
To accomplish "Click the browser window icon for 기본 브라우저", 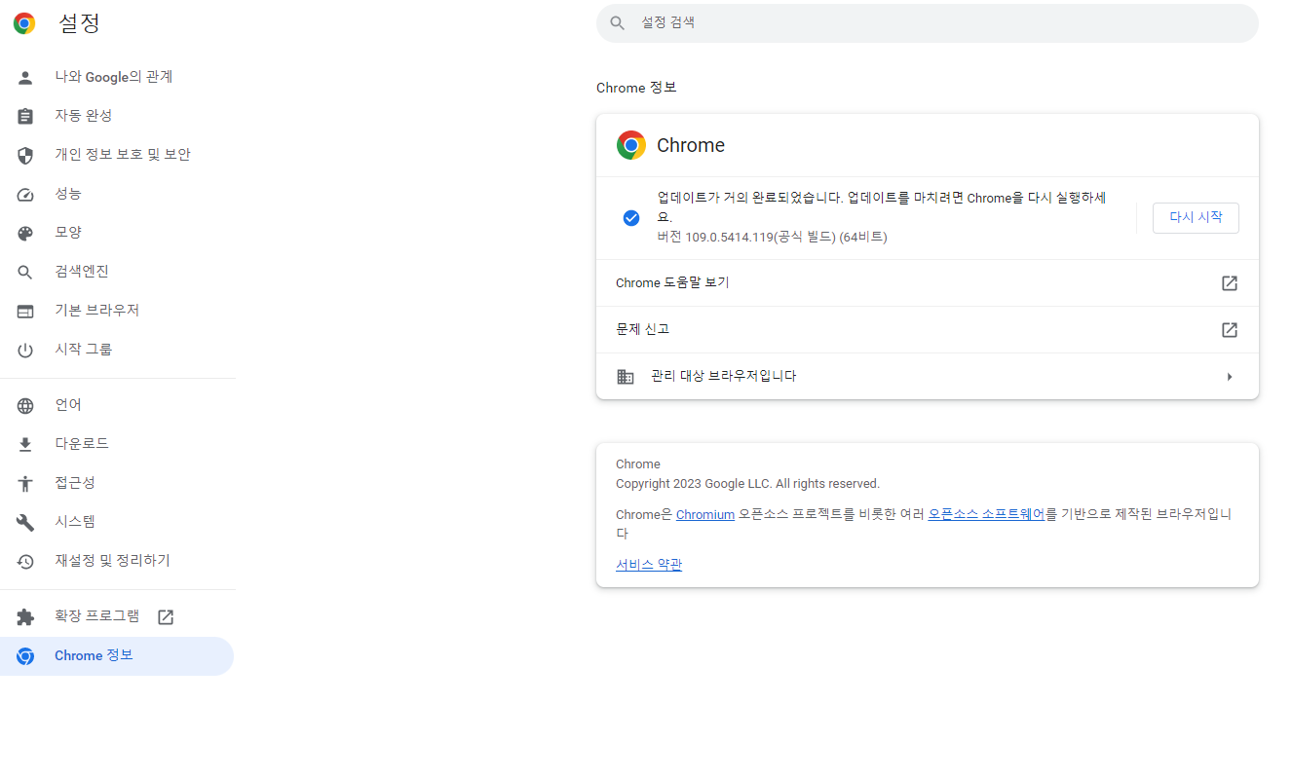I will tap(25, 312).
